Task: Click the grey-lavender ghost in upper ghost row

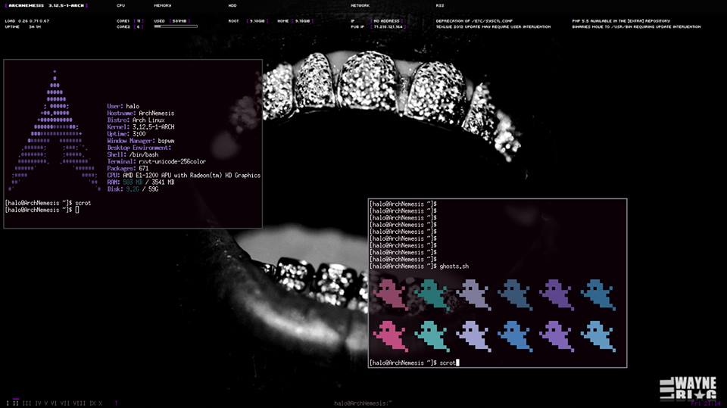Action: click(474, 294)
